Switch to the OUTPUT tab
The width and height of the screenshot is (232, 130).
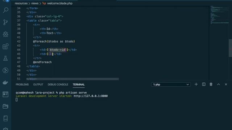pos(38,84)
